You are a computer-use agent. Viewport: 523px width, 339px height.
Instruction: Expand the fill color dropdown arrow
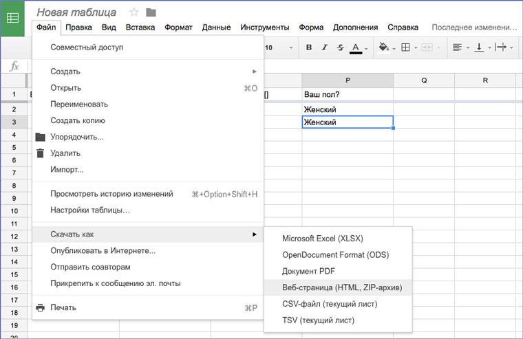point(394,48)
